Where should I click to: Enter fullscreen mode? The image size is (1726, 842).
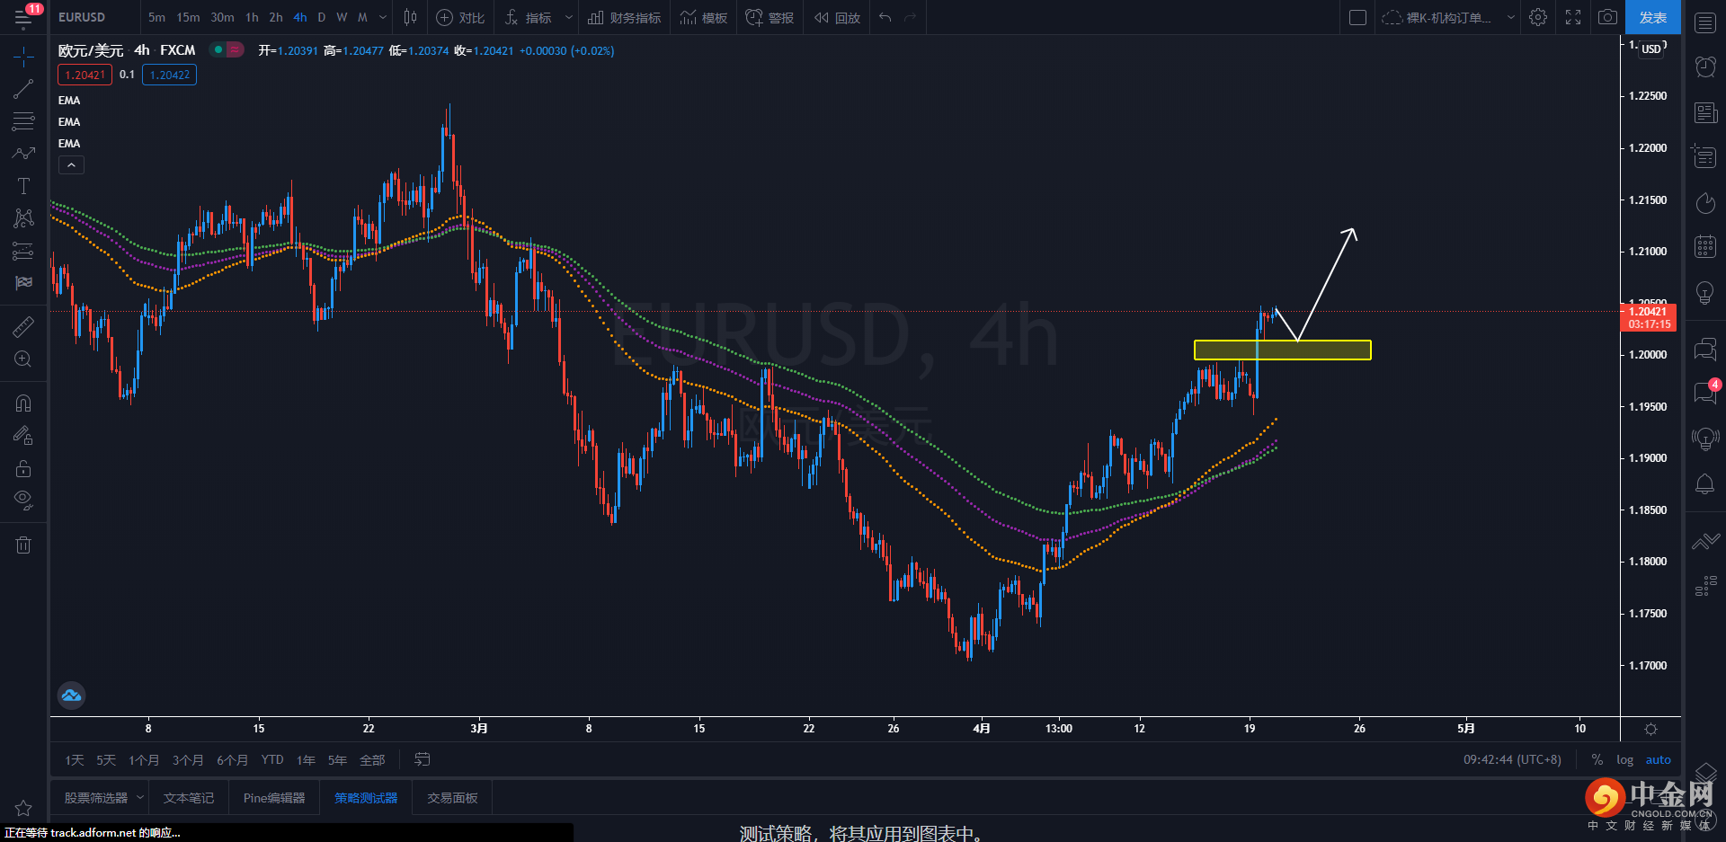tap(1573, 17)
